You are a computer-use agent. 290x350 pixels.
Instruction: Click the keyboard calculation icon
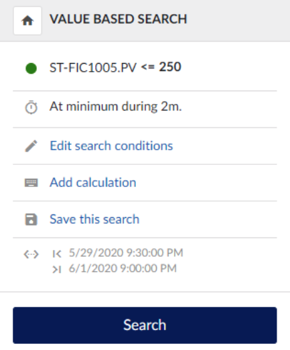pos(31,182)
